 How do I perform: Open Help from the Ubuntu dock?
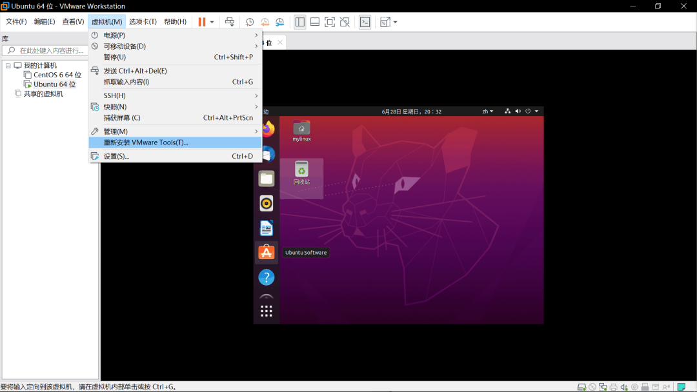tap(267, 277)
